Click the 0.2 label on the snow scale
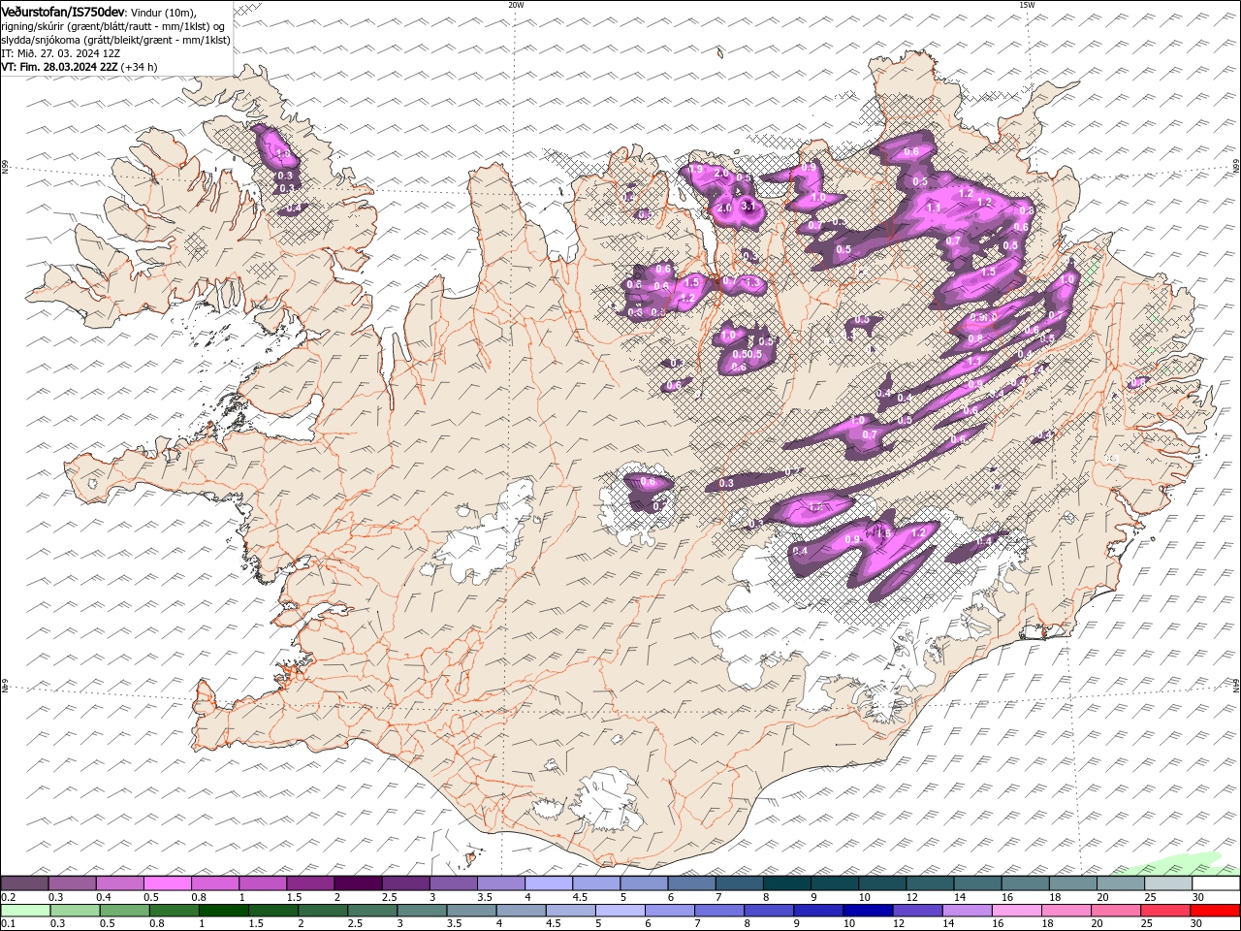The image size is (1241, 931). (7, 897)
